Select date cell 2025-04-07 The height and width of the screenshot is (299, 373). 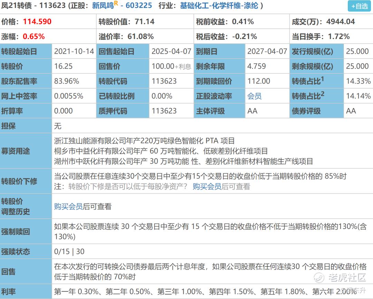pos(171,51)
